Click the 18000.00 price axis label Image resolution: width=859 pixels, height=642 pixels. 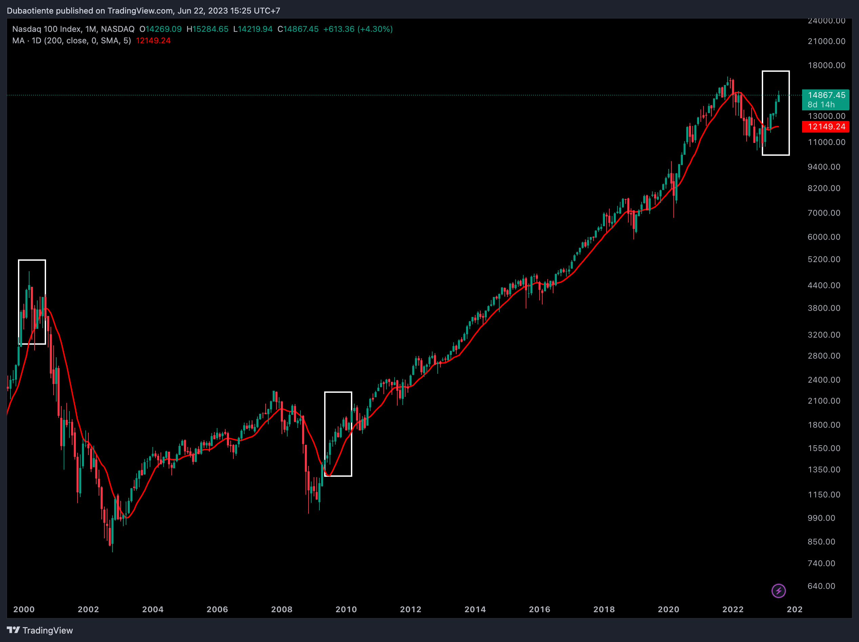826,65
